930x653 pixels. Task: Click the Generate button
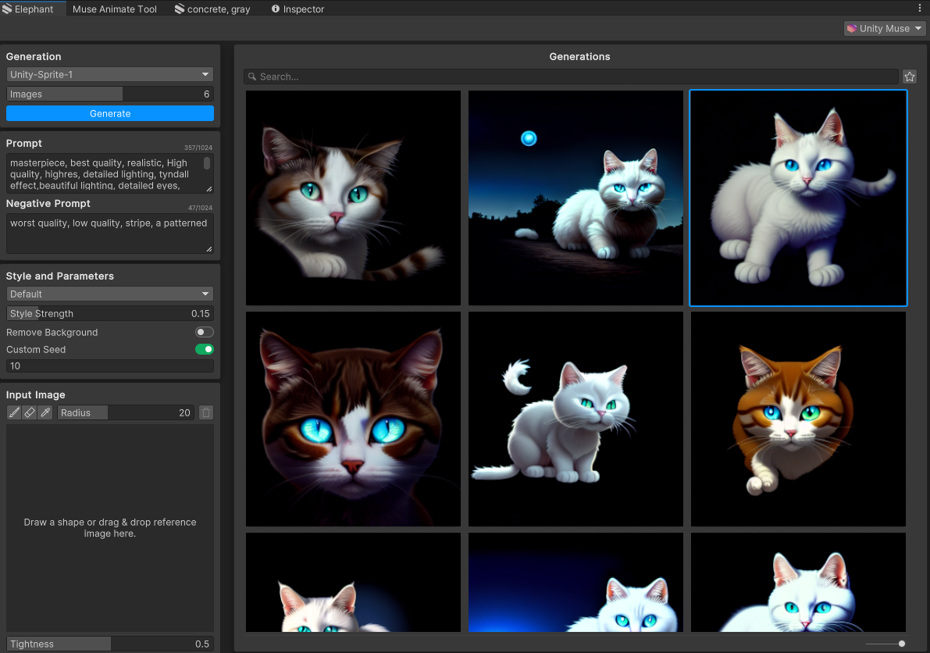tap(110, 113)
